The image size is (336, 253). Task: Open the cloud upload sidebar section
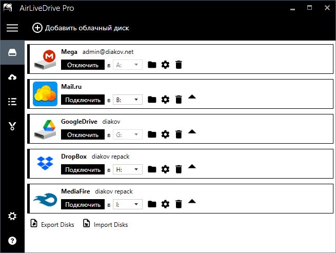12,77
